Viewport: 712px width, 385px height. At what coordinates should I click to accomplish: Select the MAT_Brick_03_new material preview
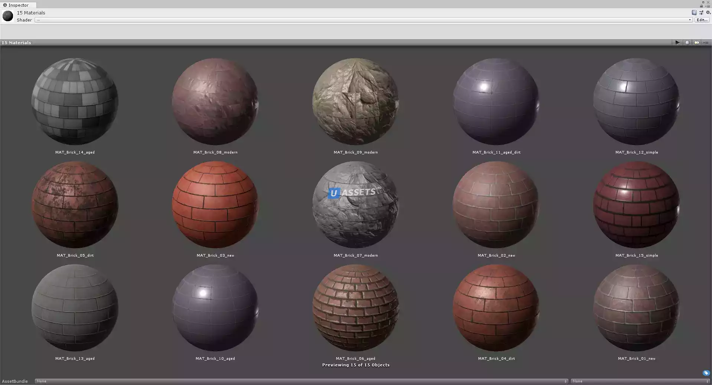point(215,205)
